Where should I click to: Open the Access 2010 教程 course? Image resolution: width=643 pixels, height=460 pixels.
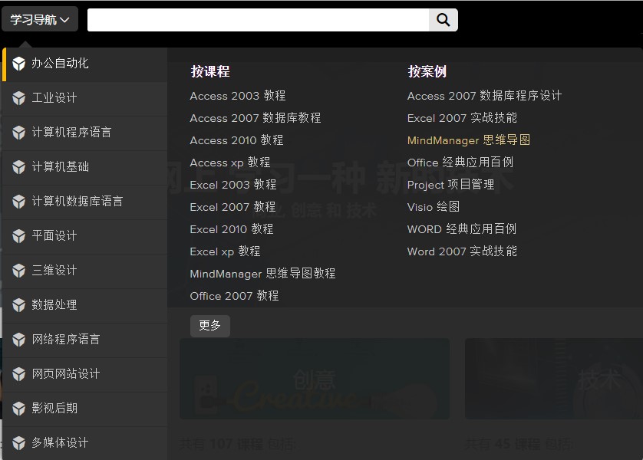236,140
